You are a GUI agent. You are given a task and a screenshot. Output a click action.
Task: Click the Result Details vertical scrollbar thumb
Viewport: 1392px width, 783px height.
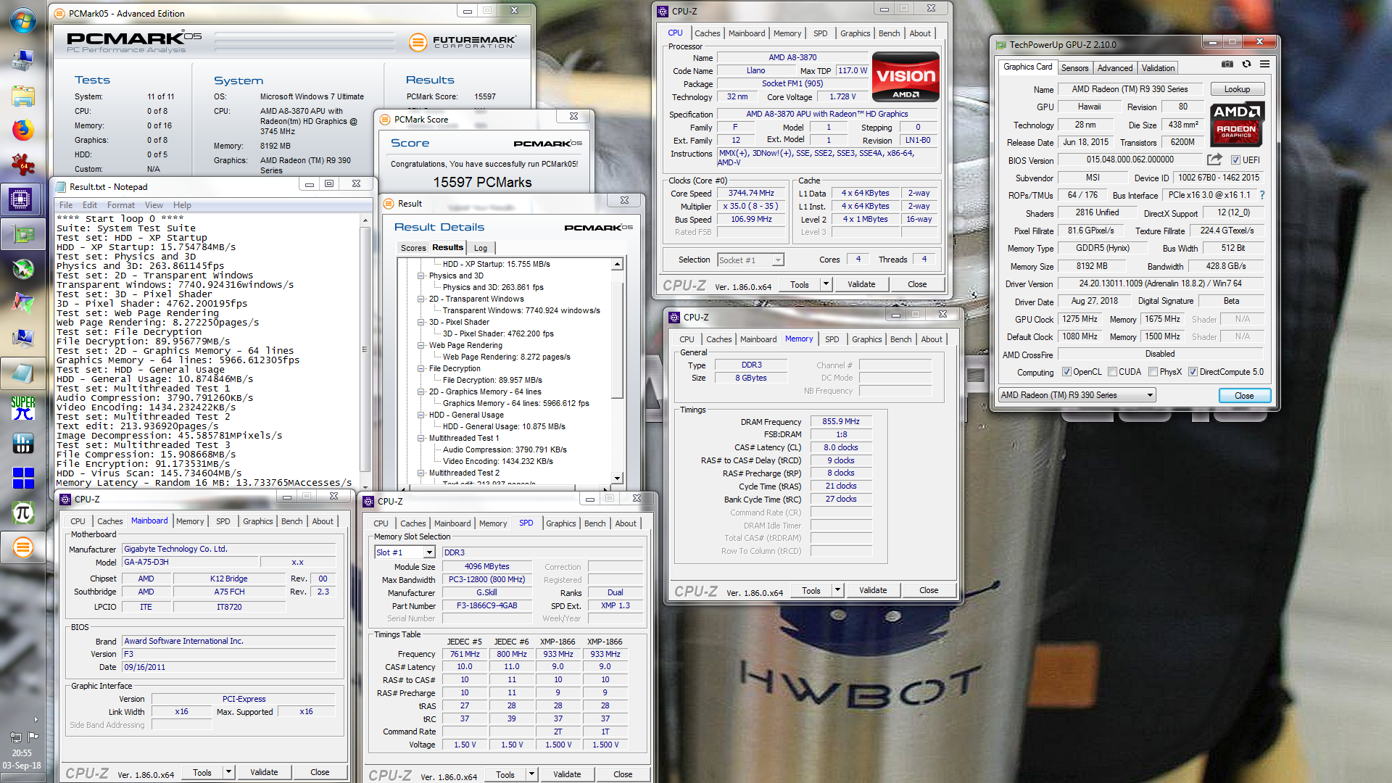click(617, 341)
